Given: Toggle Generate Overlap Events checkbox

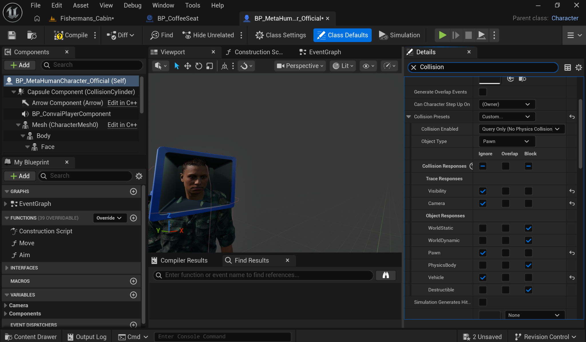Looking at the screenshot, I should pyautogui.click(x=483, y=92).
